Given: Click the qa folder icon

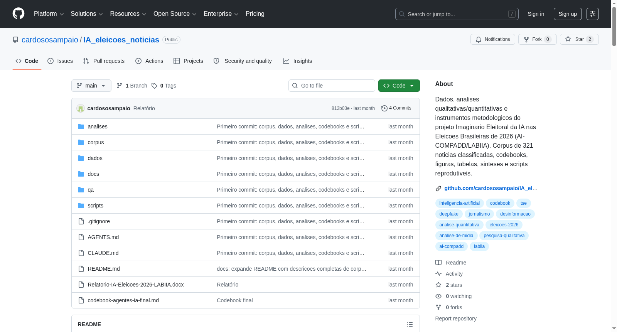Looking at the screenshot, I should point(81,190).
